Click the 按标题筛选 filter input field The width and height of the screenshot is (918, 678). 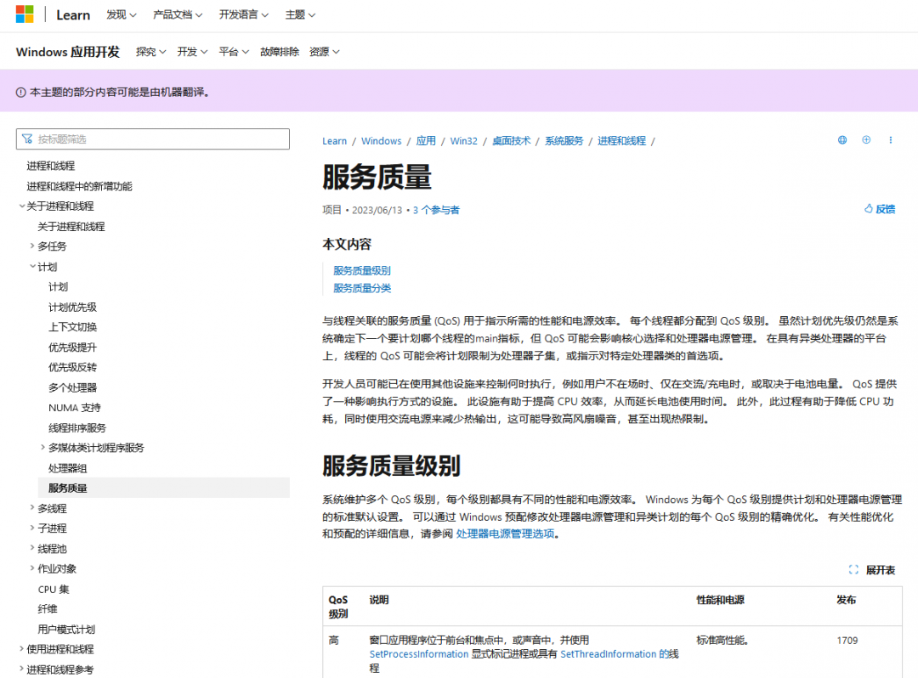(161, 139)
